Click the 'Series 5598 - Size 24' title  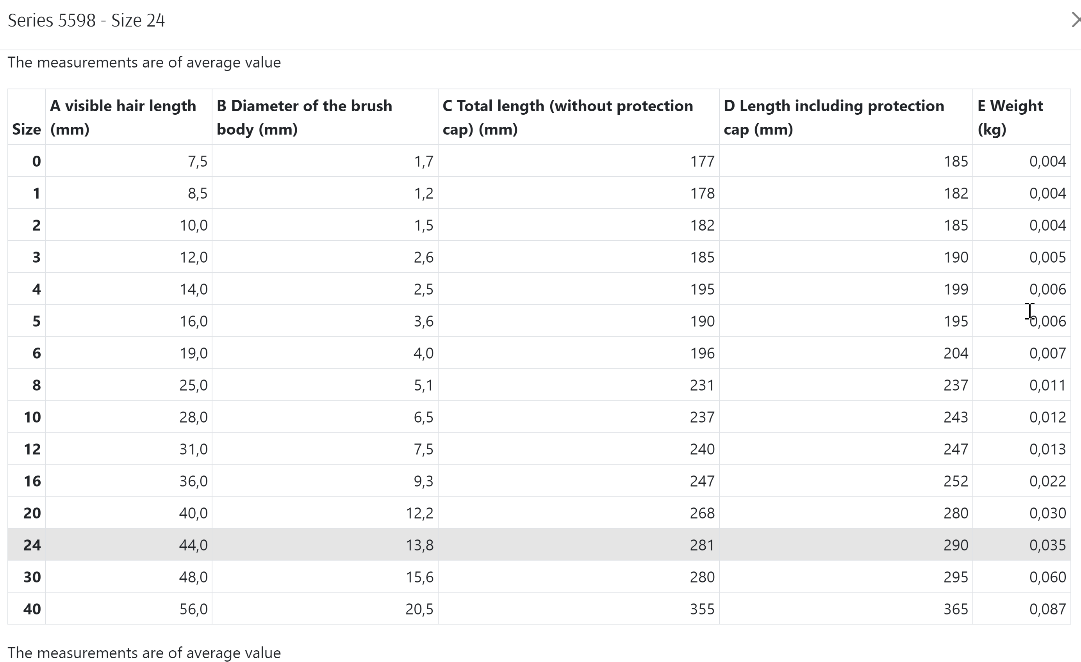[86, 21]
